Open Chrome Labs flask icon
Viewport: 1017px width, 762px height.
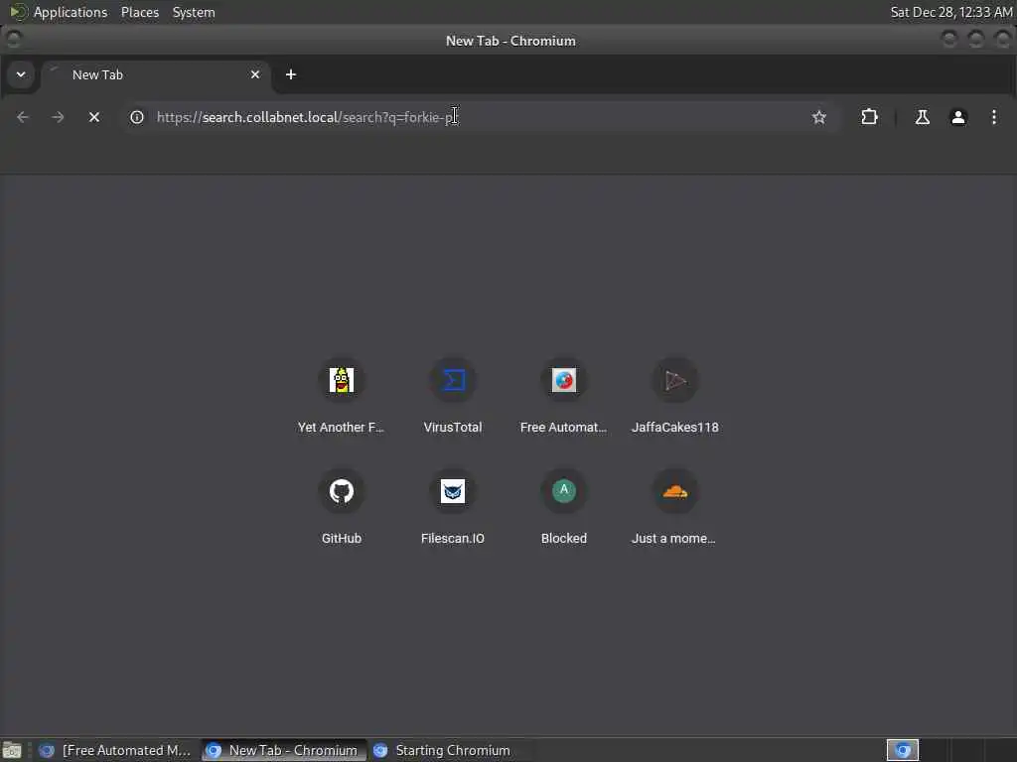click(x=922, y=117)
